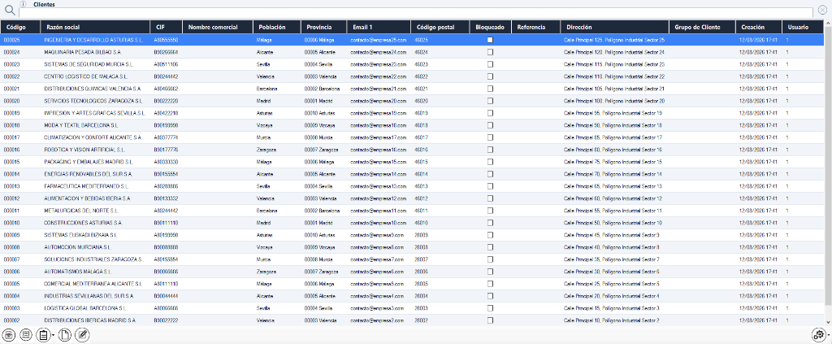Sort by the Creación column header
The height and width of the screenshot is (344, 832).
(x=759, y=27)
